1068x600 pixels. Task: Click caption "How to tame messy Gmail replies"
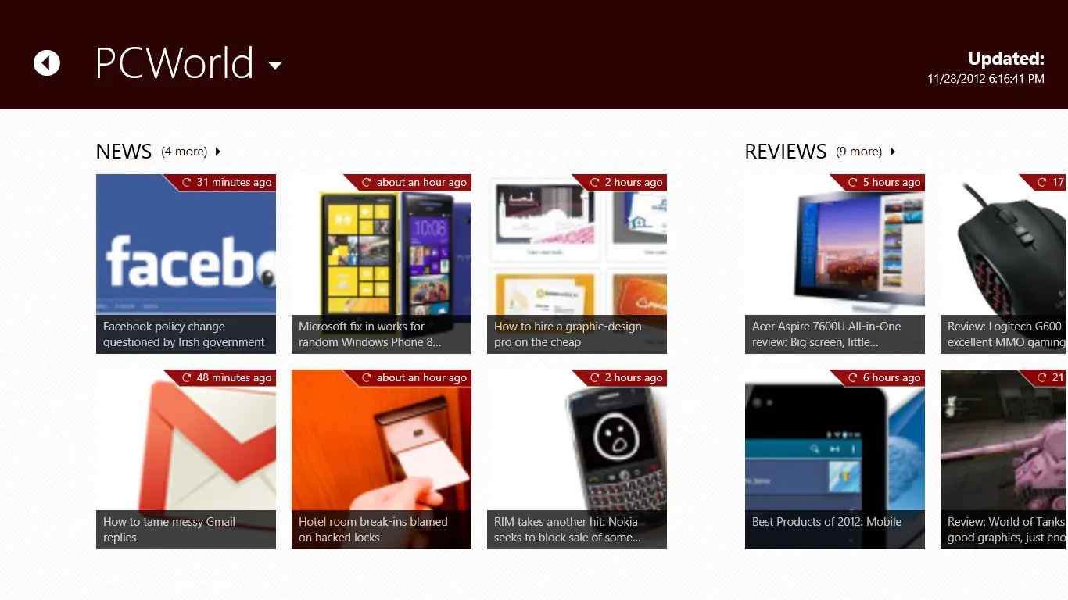point(169,530)
